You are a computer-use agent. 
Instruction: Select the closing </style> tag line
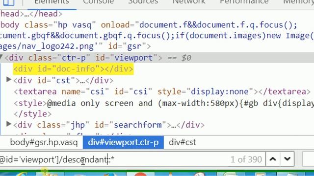(x=33, y=114)
